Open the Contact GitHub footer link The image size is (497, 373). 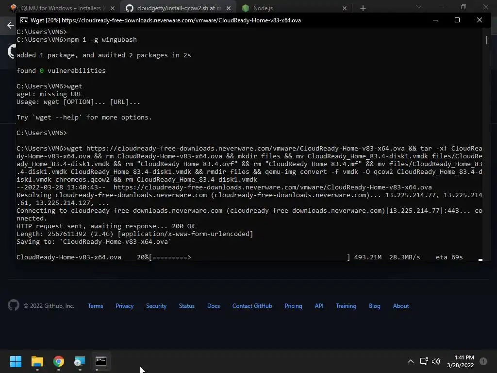point(252,306)
